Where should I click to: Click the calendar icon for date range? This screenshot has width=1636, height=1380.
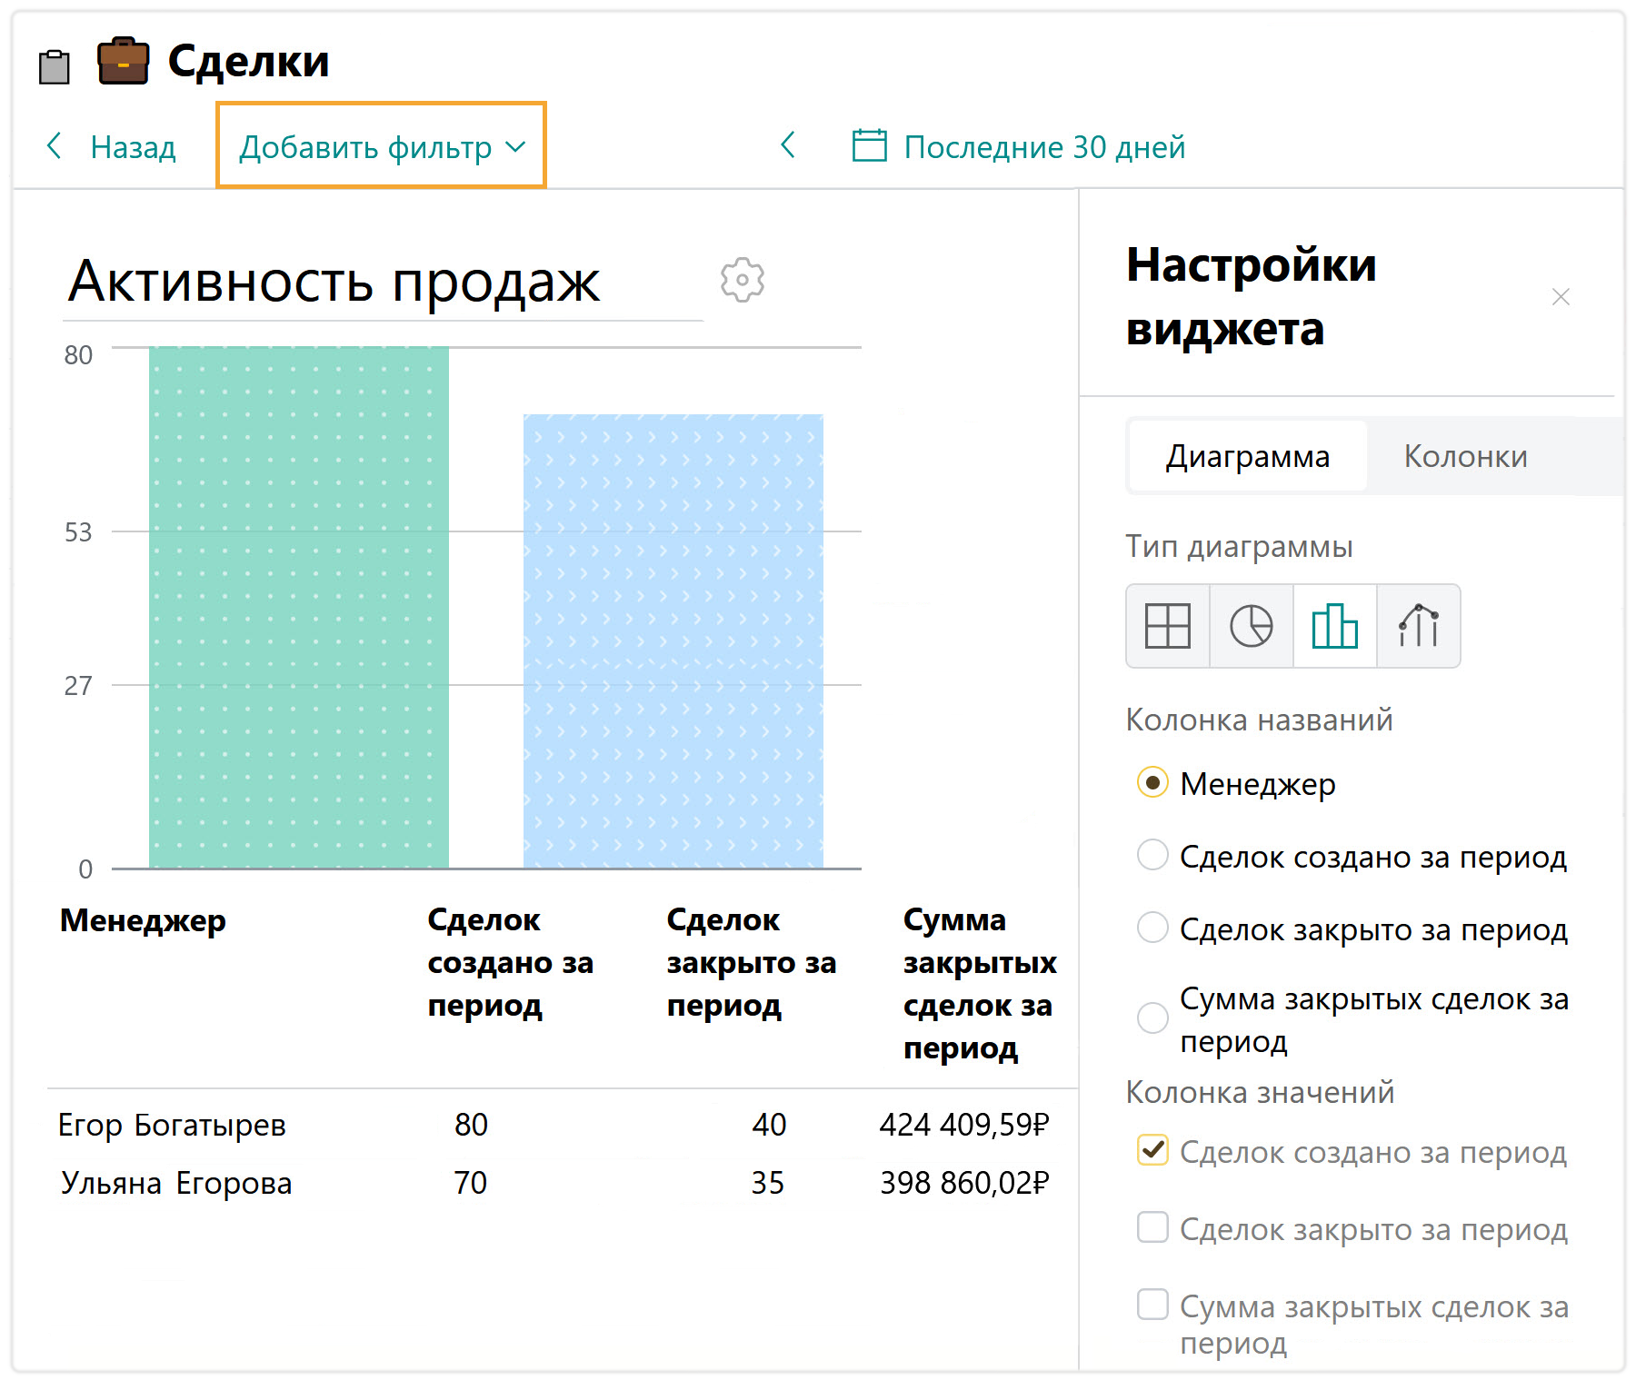click(x=869, y=145)
